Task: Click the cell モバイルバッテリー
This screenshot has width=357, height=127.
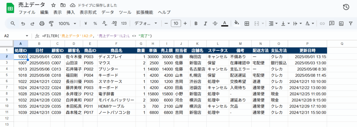Action: point(116,100)
